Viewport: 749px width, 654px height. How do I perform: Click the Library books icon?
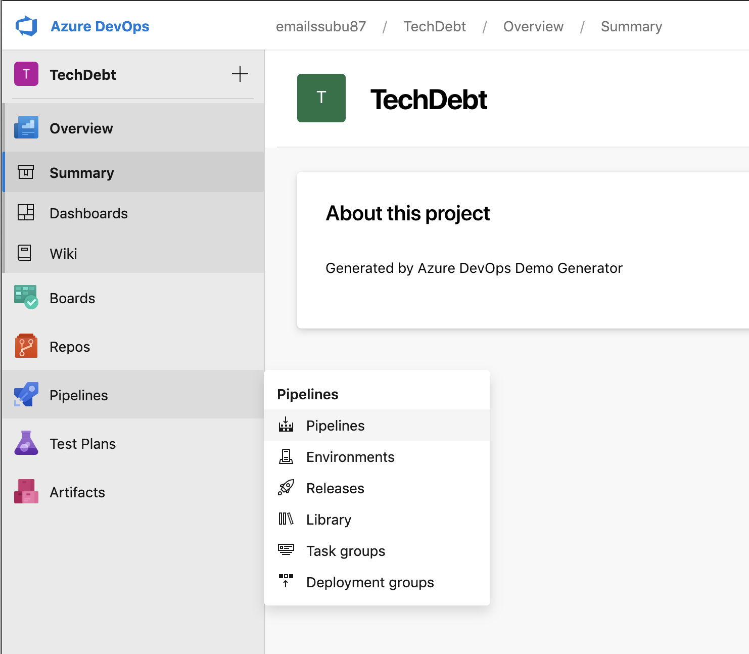click(x=287, y=519)
